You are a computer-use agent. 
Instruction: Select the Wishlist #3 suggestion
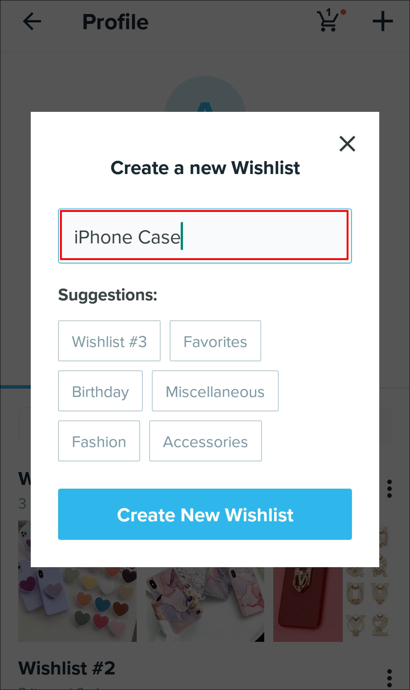[x=109, y=341]
